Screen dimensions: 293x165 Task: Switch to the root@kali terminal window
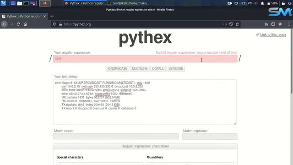tap(129, 3)
